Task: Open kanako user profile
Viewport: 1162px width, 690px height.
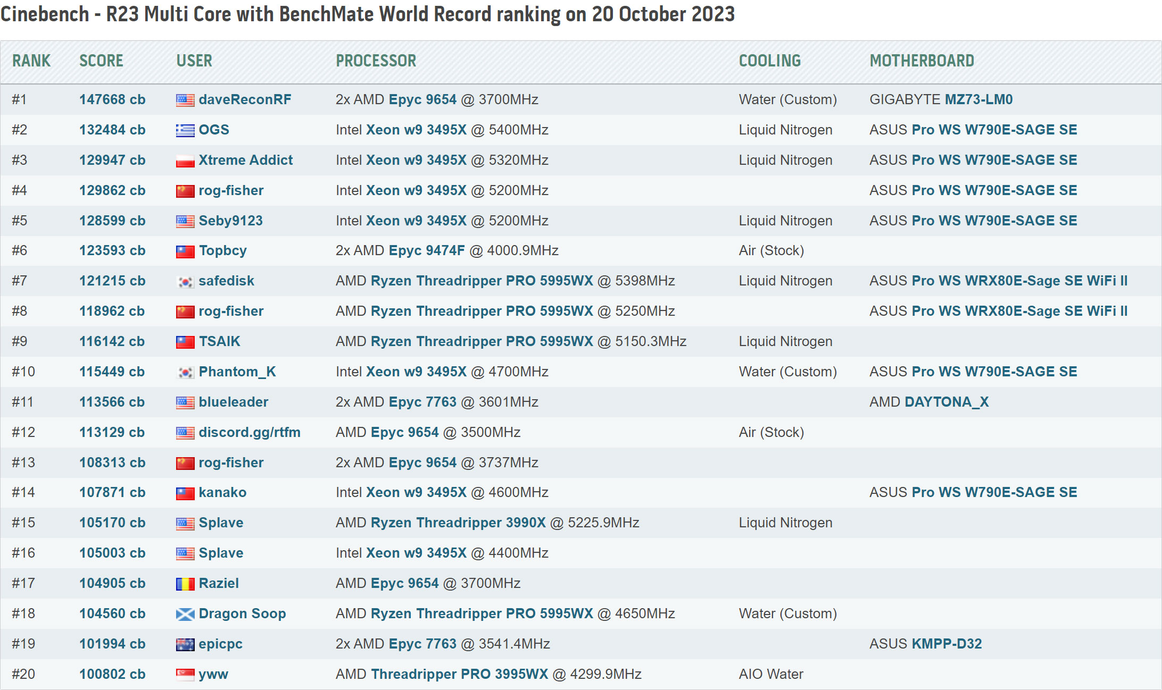Action: coord(222,492)
